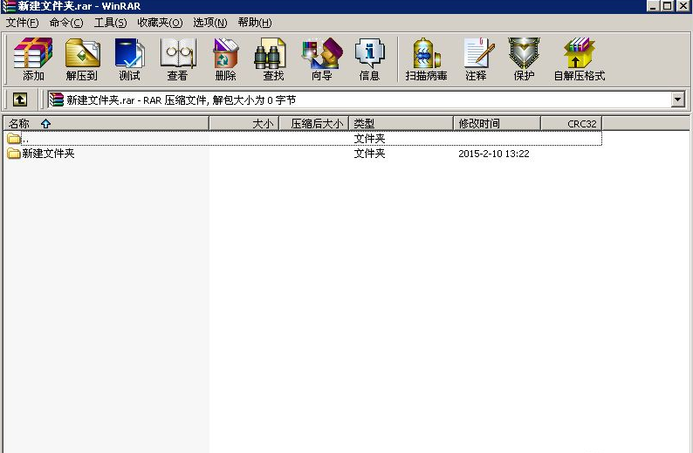Go up one level with arrow button
This screenshot has width=693, height=453.
click(19, 100)
